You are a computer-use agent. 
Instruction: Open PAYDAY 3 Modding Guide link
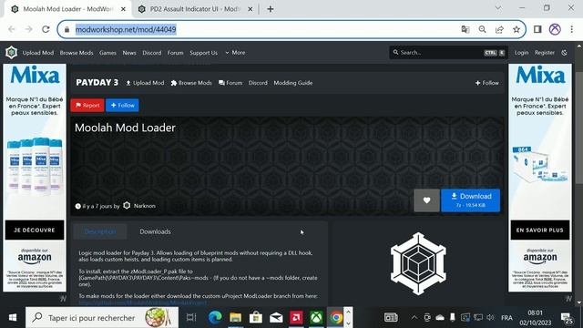point(293,83)
